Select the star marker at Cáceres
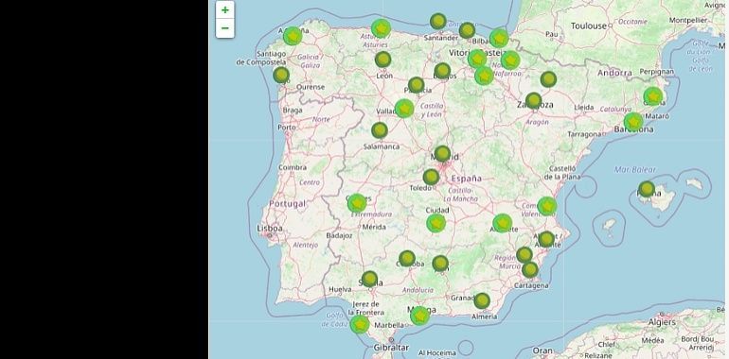The image size is (729, 359). point(357,203)
